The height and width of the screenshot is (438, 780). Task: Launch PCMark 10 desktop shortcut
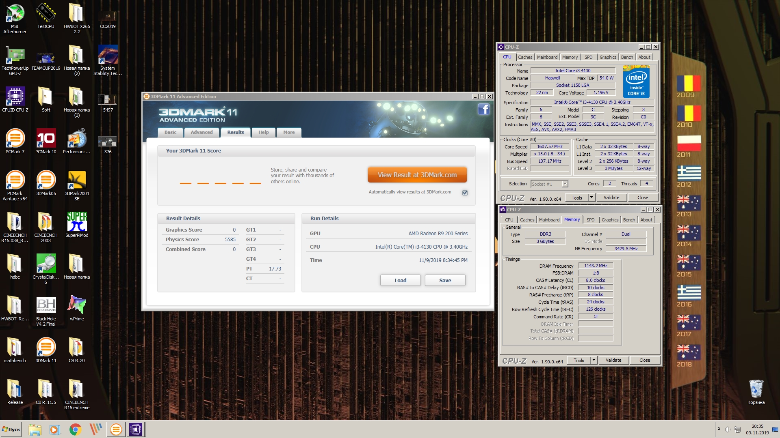pos(46,141)
